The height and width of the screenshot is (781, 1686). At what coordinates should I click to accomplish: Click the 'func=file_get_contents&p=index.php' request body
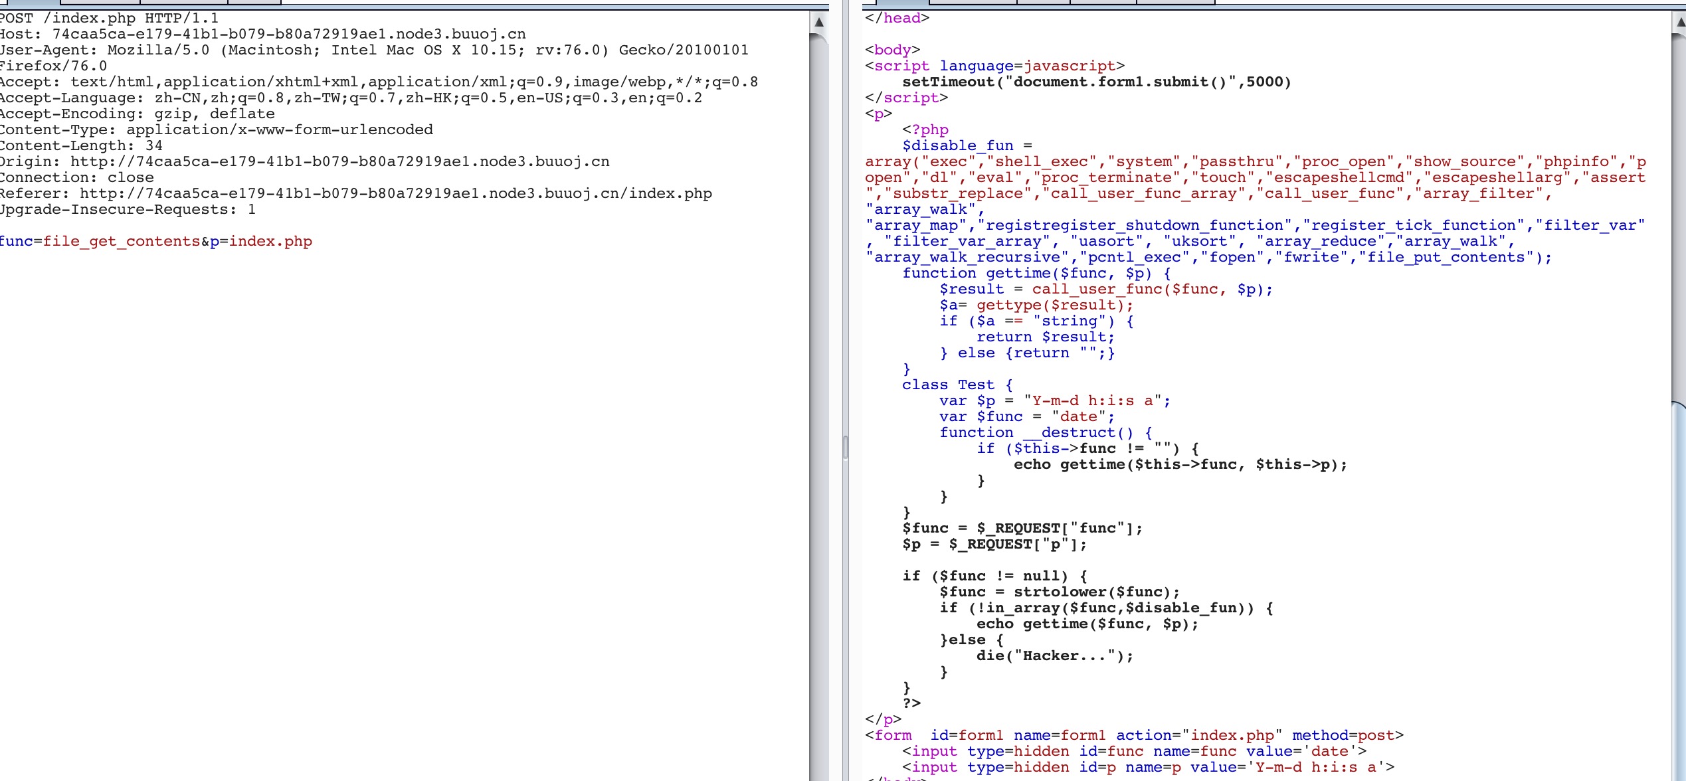(156, 241)
